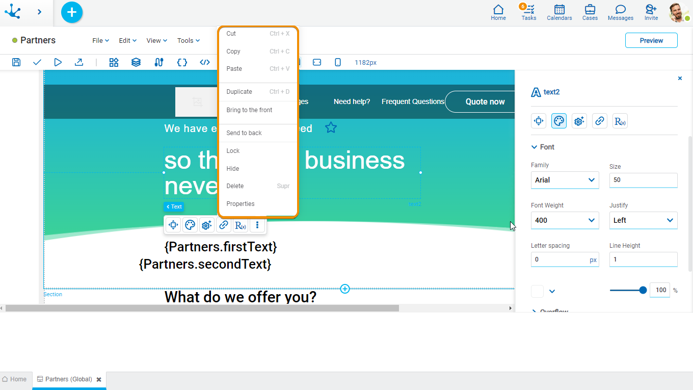
Task: Click the Preview button
Action: 651,40
